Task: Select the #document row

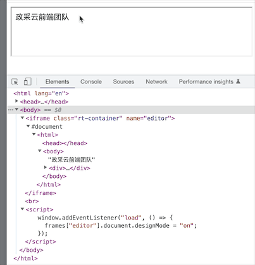Action: coord(47,127)
